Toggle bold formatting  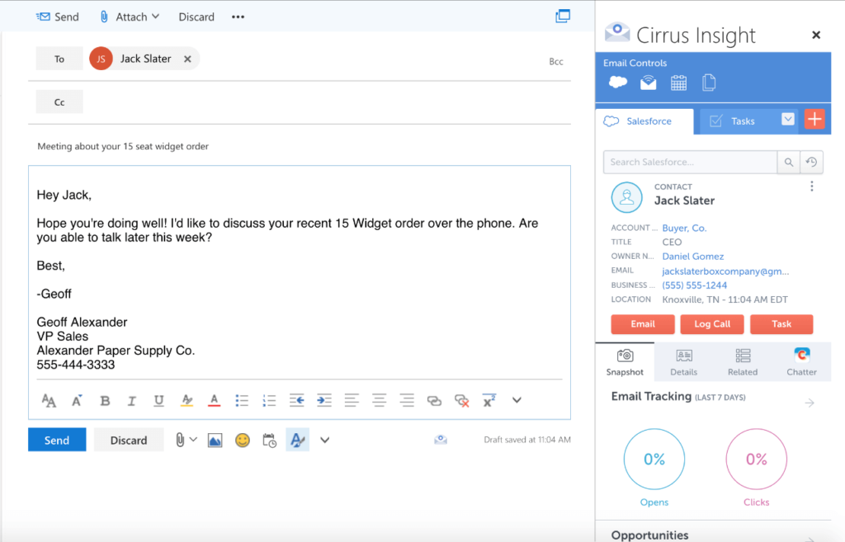105,400
